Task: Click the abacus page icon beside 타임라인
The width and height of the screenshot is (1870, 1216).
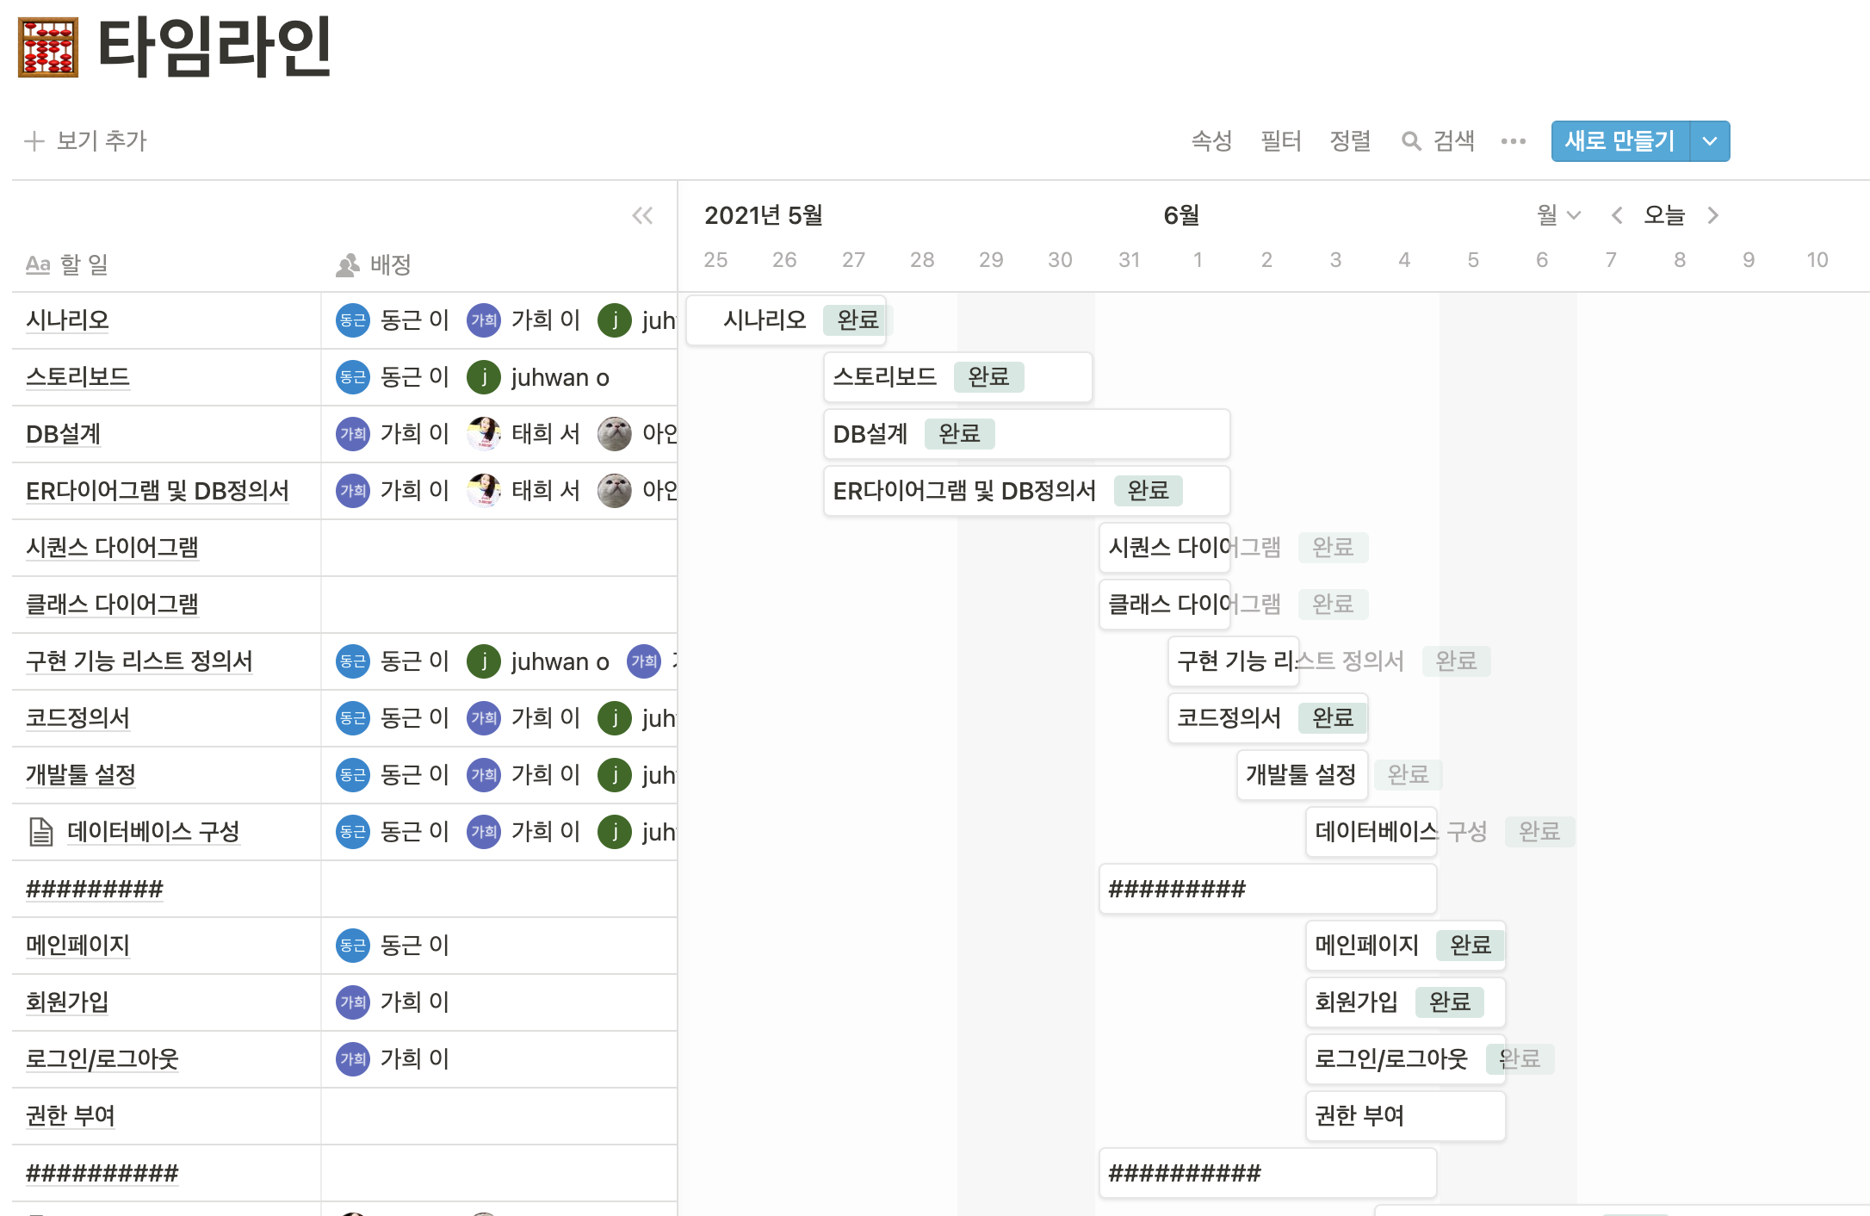Action: point(48,47)
